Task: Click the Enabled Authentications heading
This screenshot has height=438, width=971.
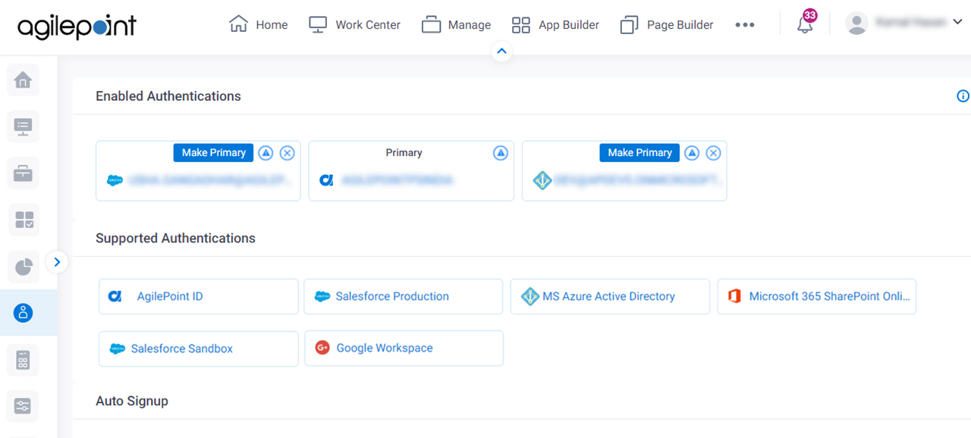Action: point(168,96)
